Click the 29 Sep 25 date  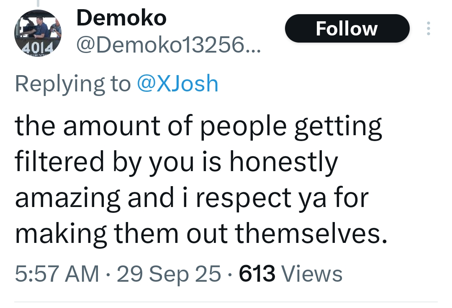click(x=169, y=274)
